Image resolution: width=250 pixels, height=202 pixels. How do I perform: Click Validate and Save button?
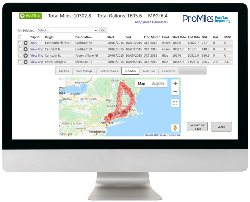pyautogui.click(x=198, y=127)
